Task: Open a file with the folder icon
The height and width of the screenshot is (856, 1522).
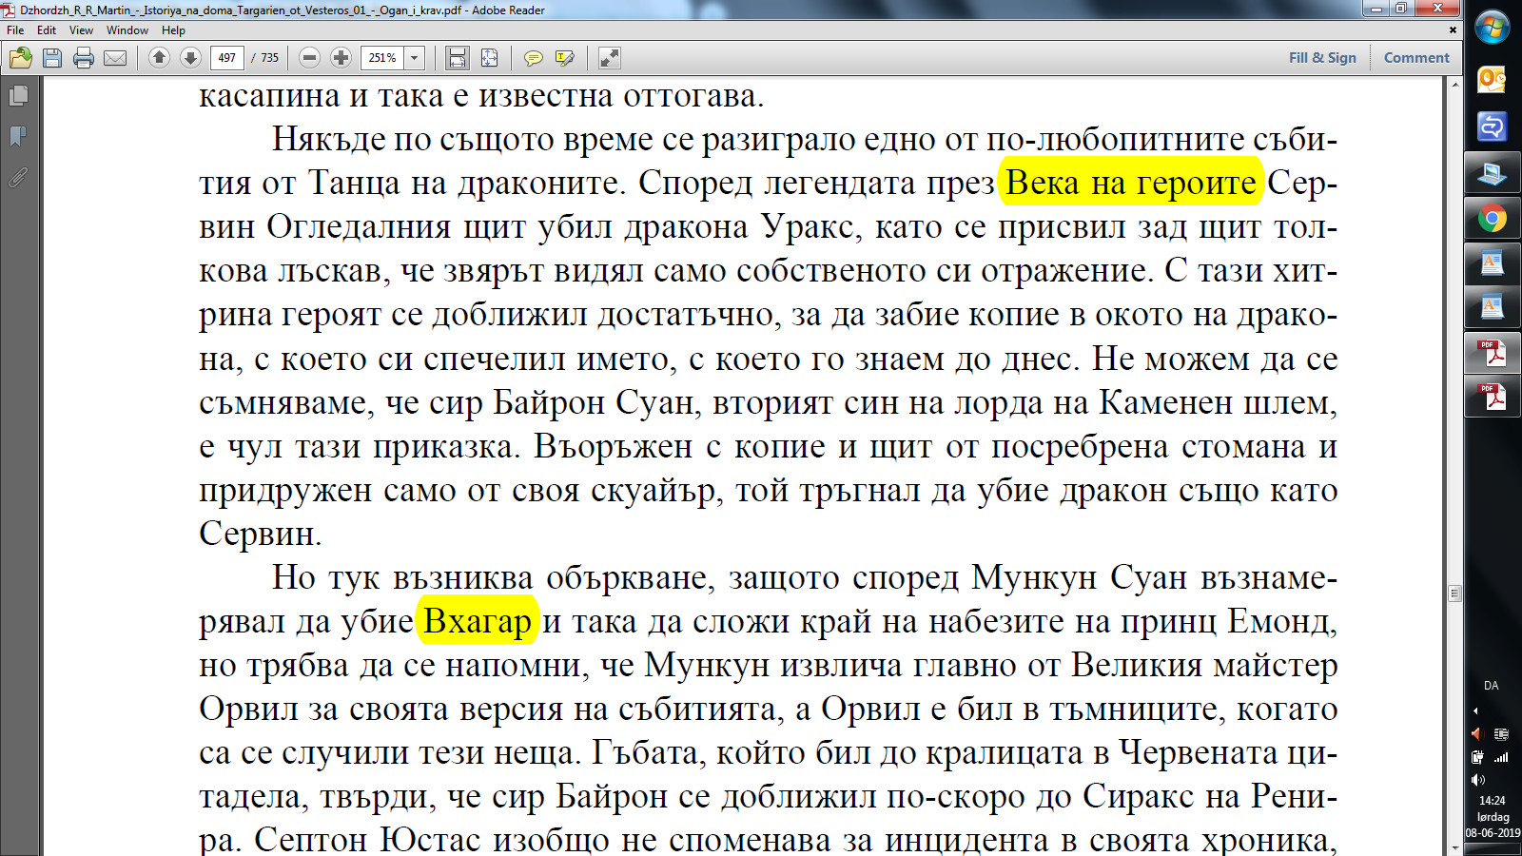Action: pyautogui.click(x=21, y=58)
